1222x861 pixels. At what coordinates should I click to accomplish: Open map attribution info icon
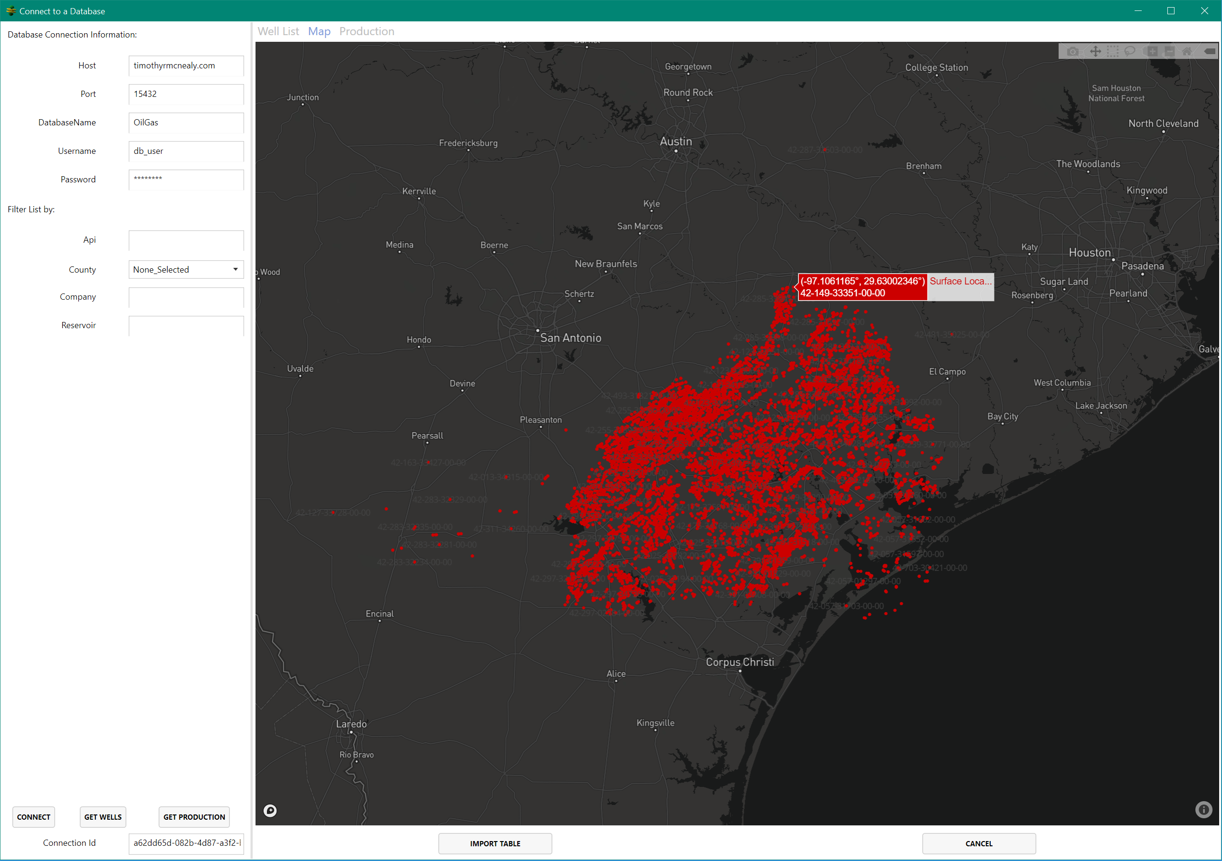click(x=1203, y=809)
